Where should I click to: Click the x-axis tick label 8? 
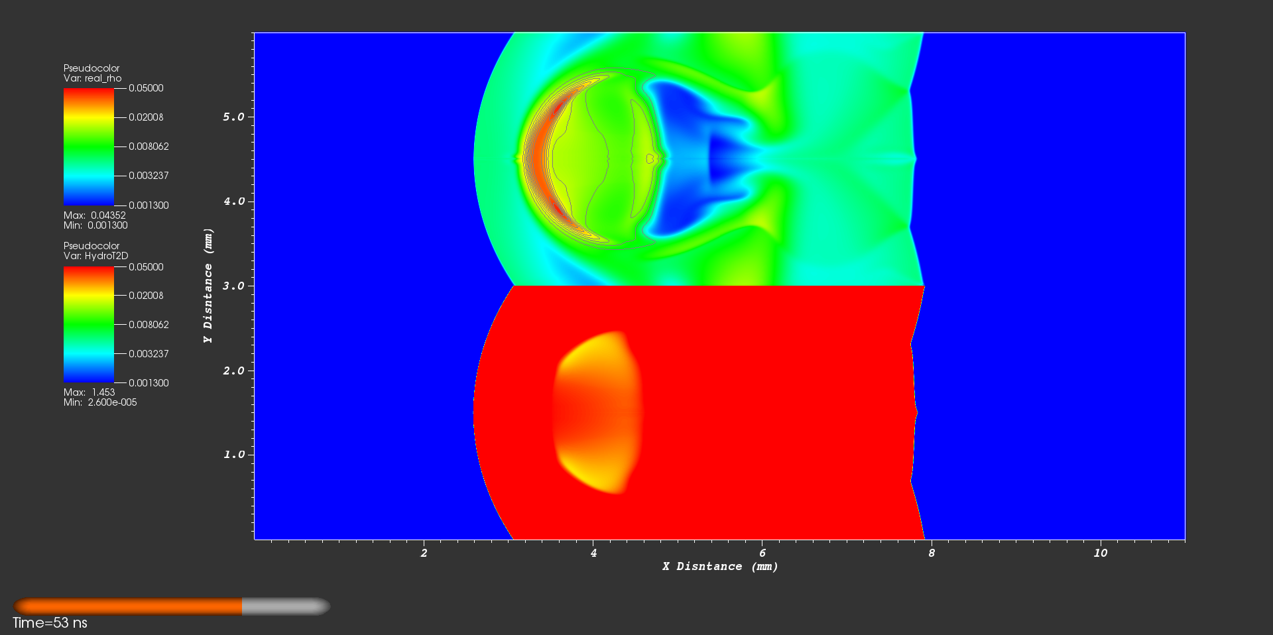pyautogui.click(x=931, y=553)
